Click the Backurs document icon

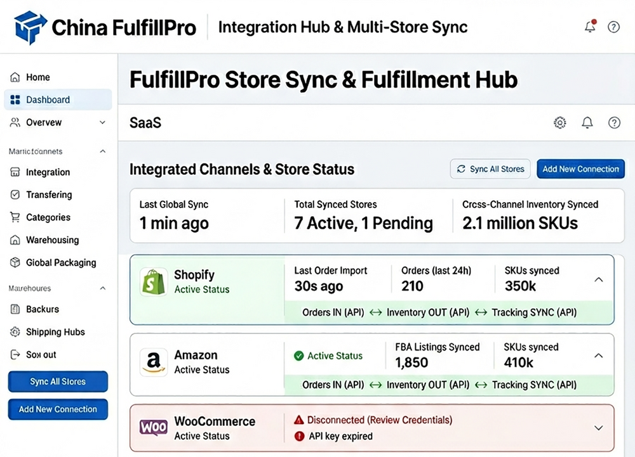[15, 309]
